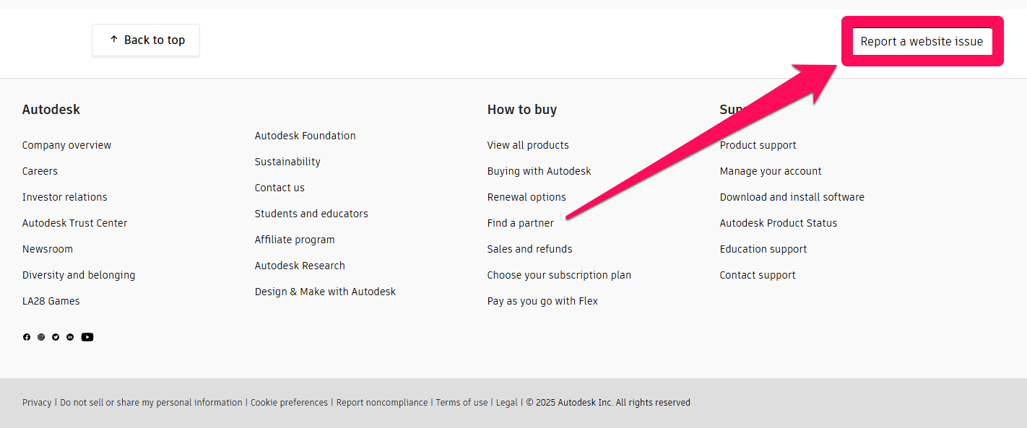Viewport: 1027px width, 428px height.
Task: Visit the Autodesk Trust Center link
Action: pos(74,223)
